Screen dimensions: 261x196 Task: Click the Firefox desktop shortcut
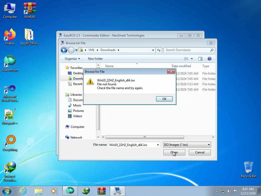10,37
